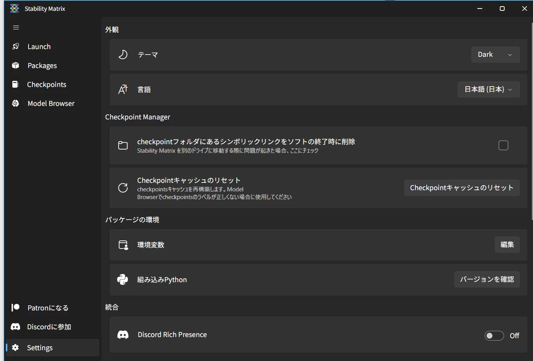Screen dimensions: 533x361
Task: Click the 組み込みPython label
Action: pyautogui.click(x=162, y=279)
